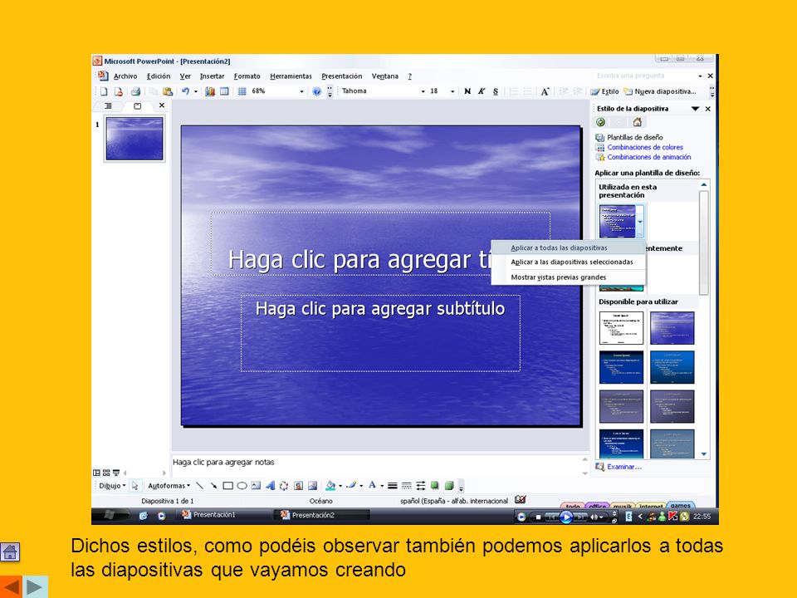
Task: Click the Examinar... link
Action: point(624,467)
